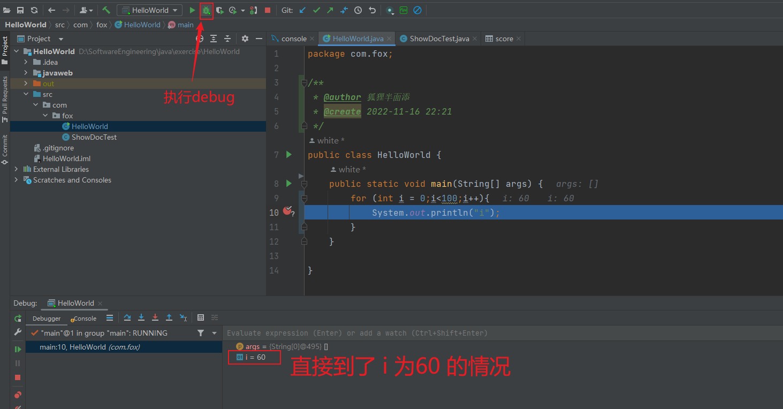The image size is (783, 409).
Task: Click View Breakpoints double red dot icon
Action: 18,395
